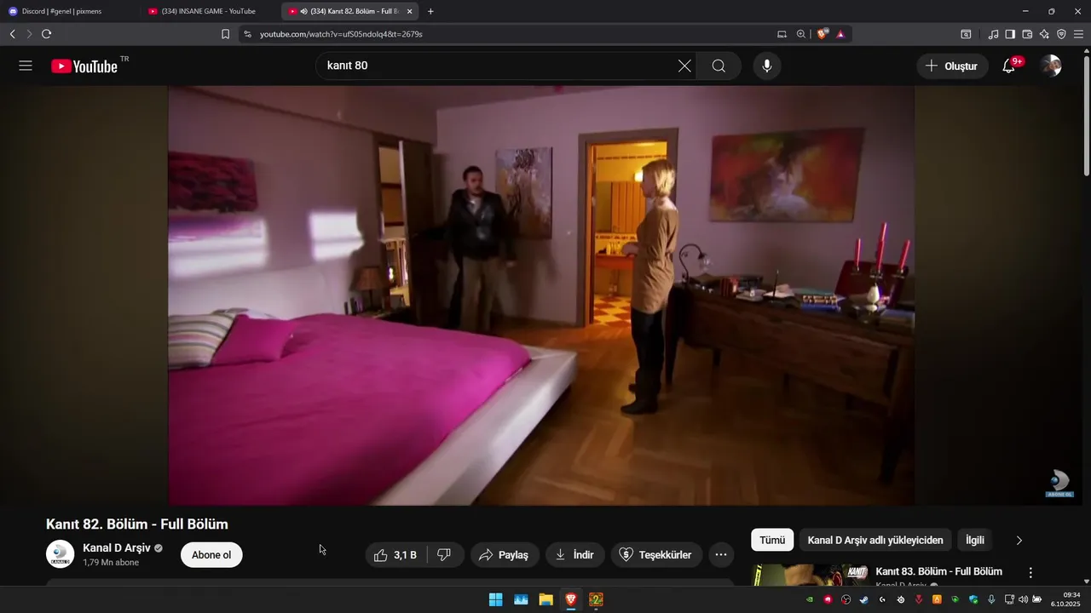This screenshot has width=1091, height=613.
Task: Open the Kanıt 83. Bölüm video thumbnail
Action: click(x=811, y=576)
